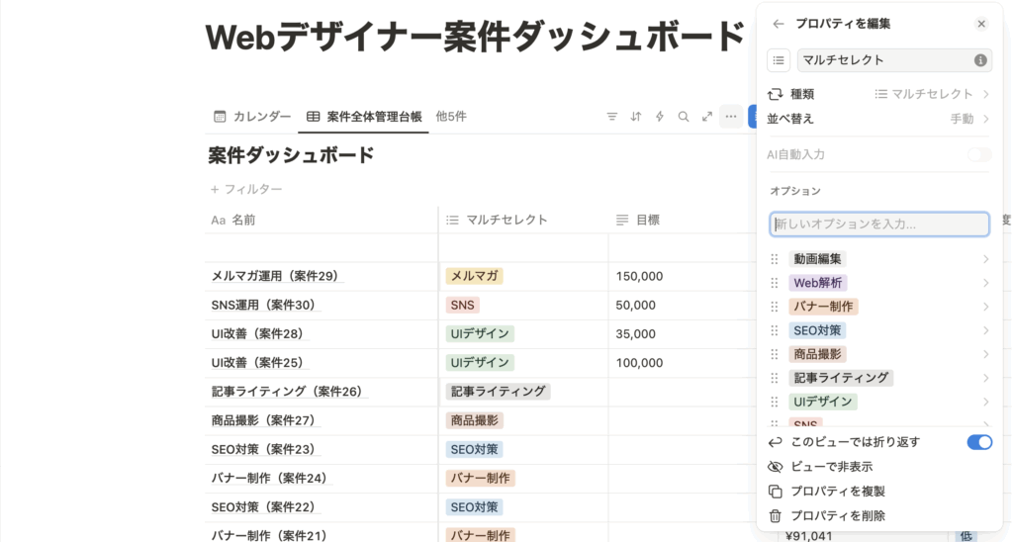Open database in full page via expand icon
1013x542 pixels.
(x=707, y=117)
